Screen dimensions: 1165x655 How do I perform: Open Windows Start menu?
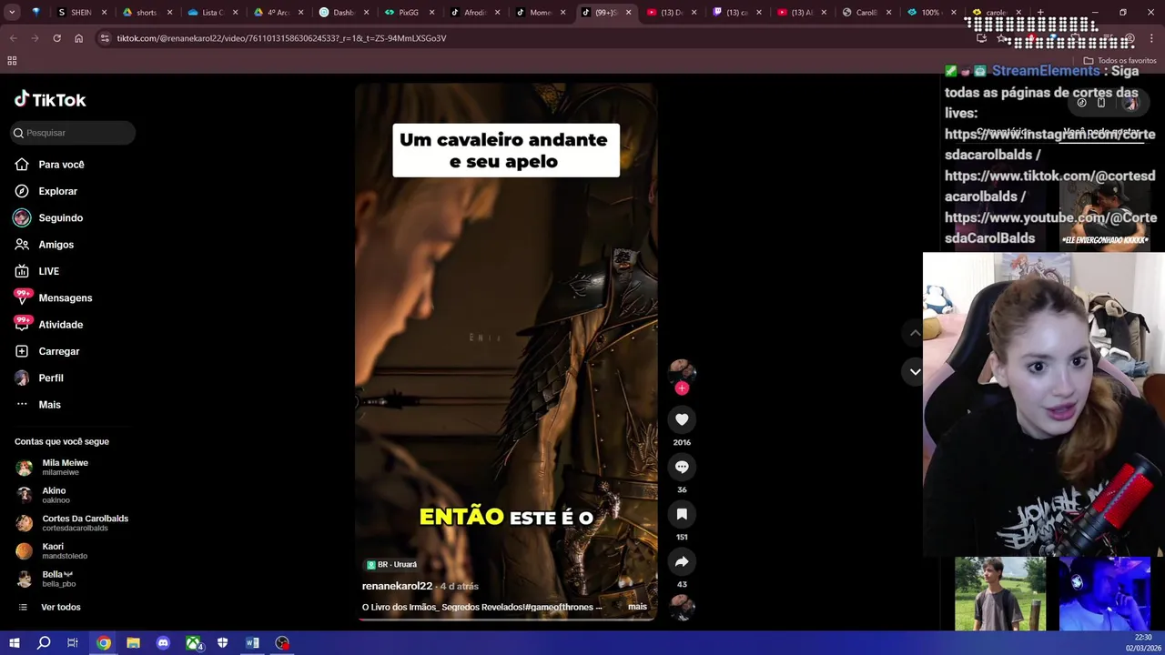(14, 643)
